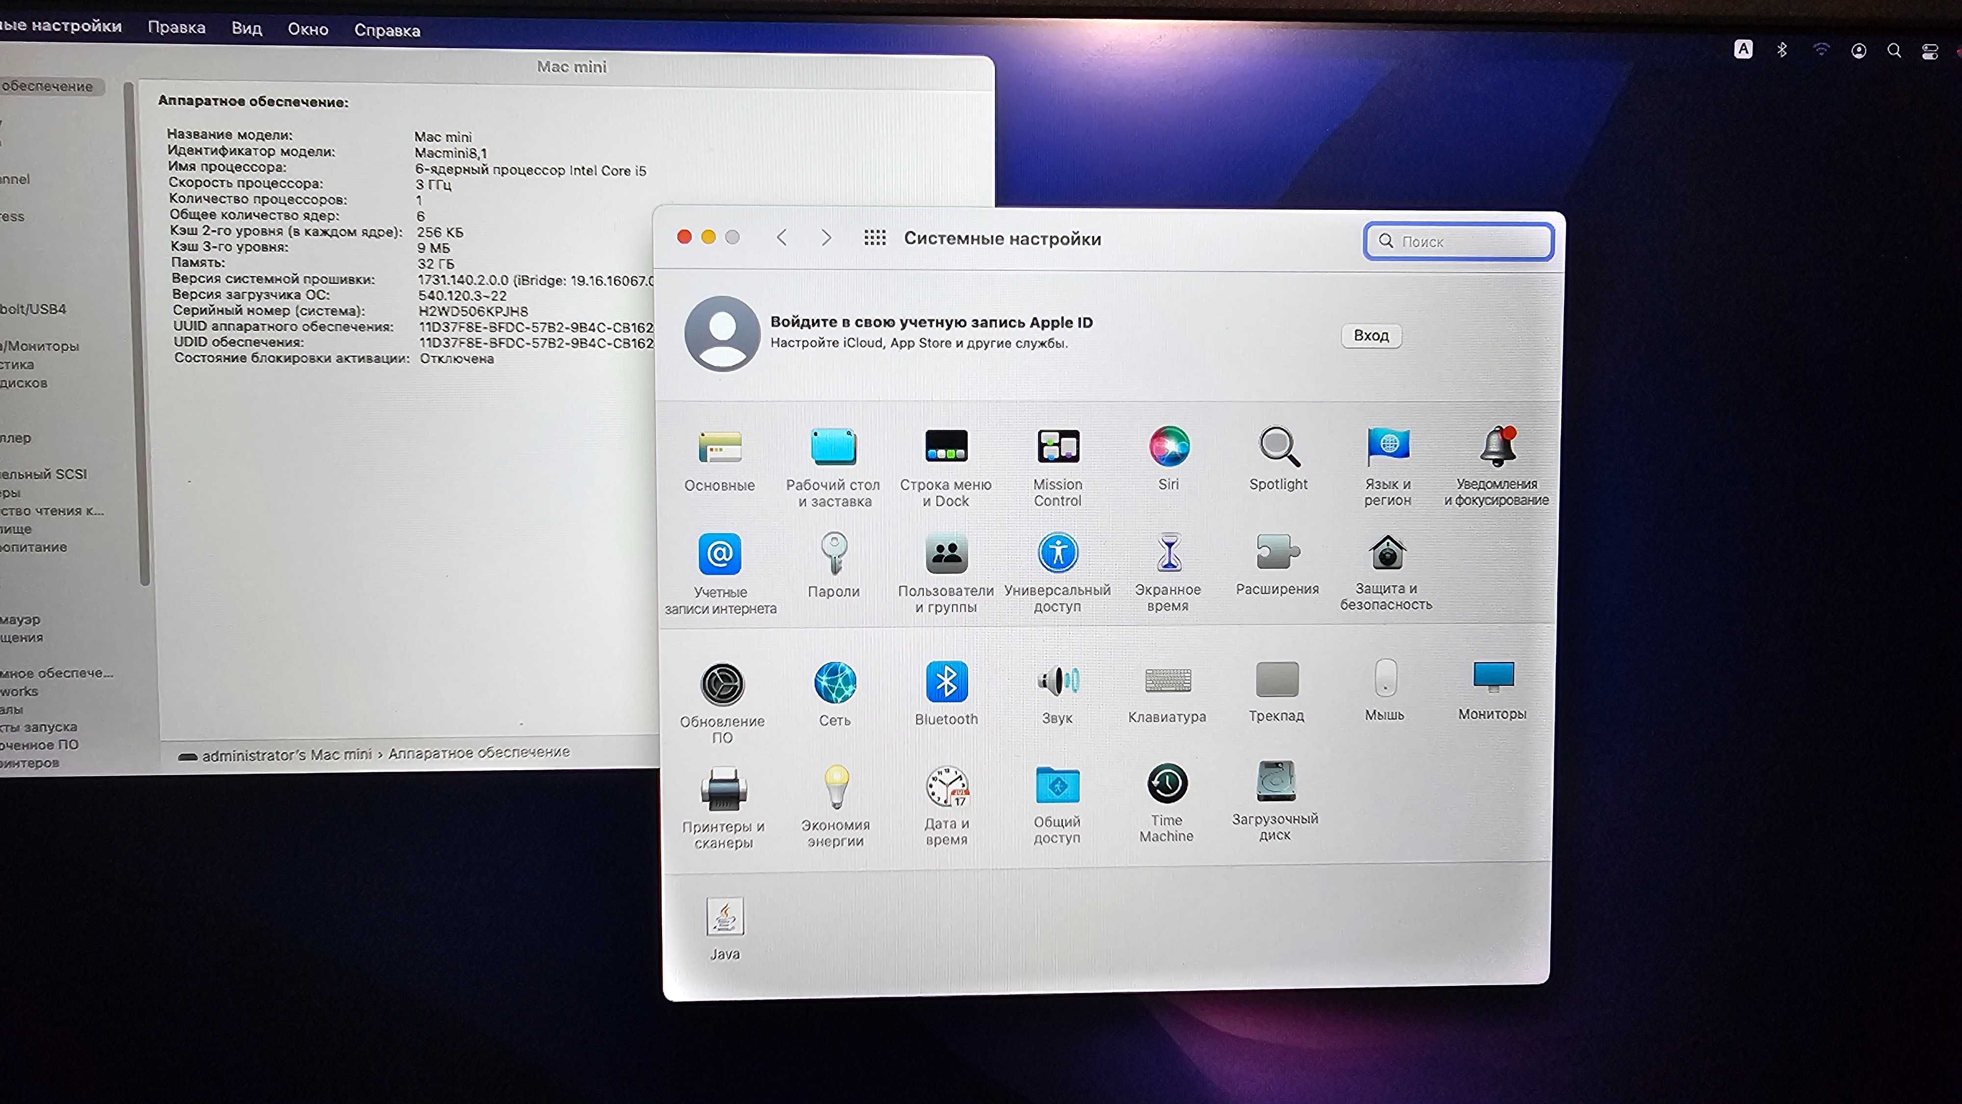1962x1104 pixels.
Task: Show all preferences grid button
Action: click(875, 238)
